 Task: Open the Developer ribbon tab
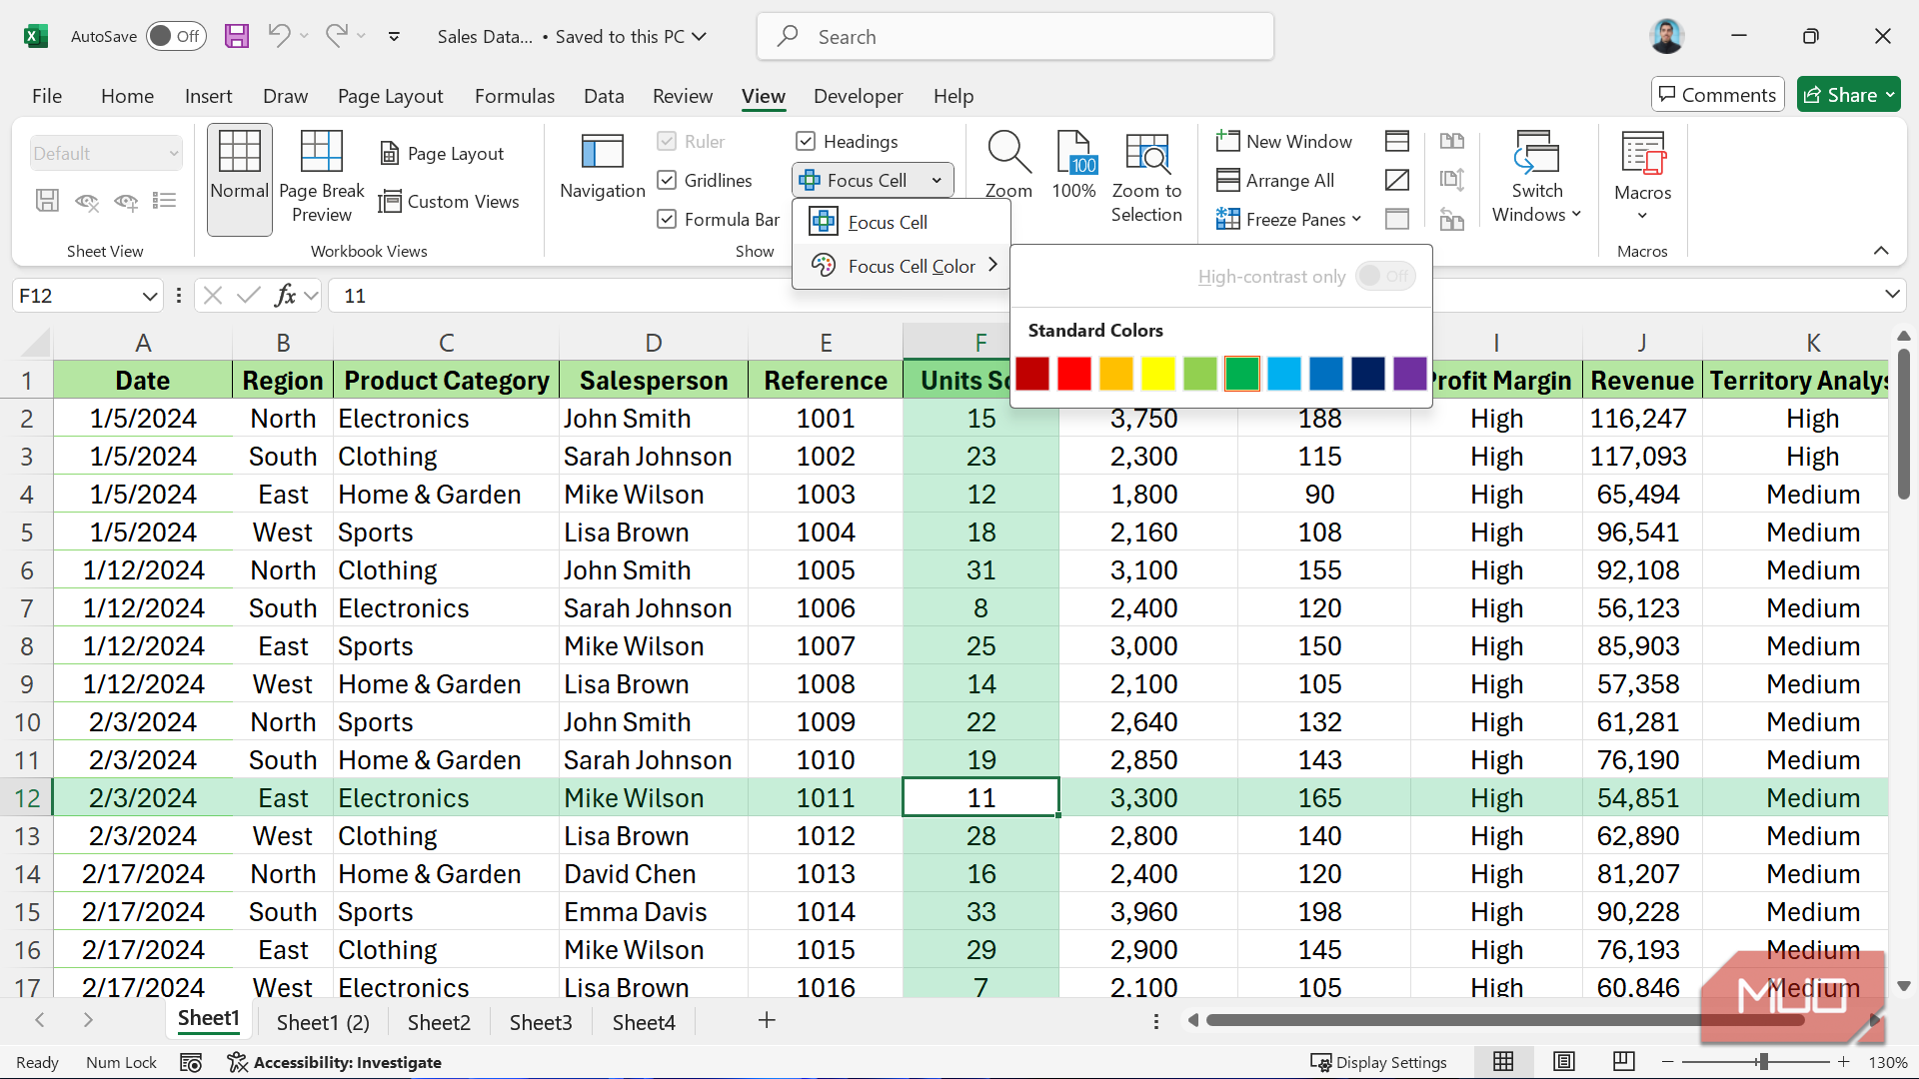[x=859, y=96]
